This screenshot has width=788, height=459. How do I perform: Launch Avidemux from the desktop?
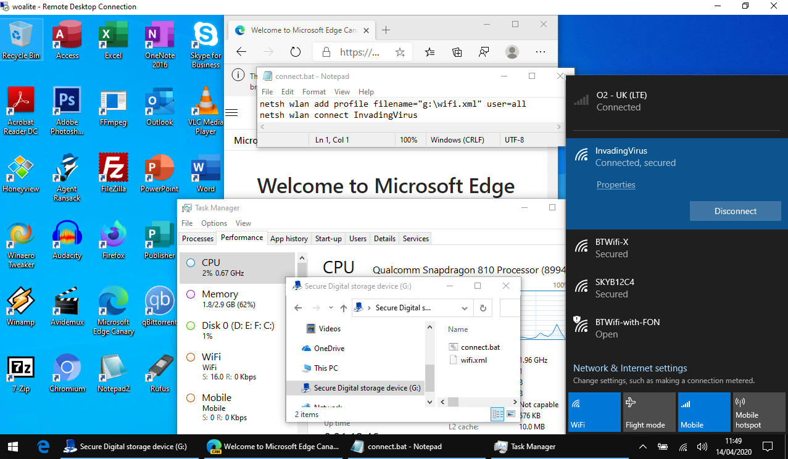tap(67, 307)
